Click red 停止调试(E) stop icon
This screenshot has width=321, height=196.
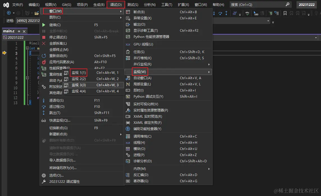point(43,37)
